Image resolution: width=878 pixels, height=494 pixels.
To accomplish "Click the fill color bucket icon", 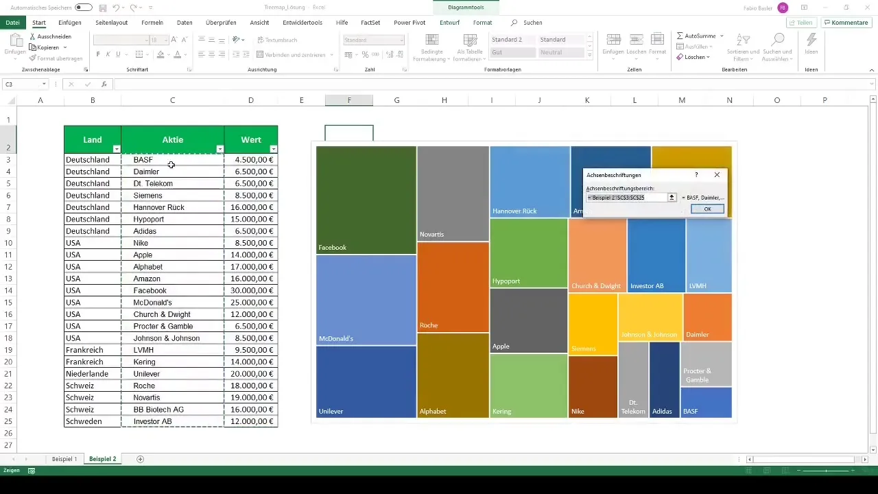I will (x=161, y=54).
